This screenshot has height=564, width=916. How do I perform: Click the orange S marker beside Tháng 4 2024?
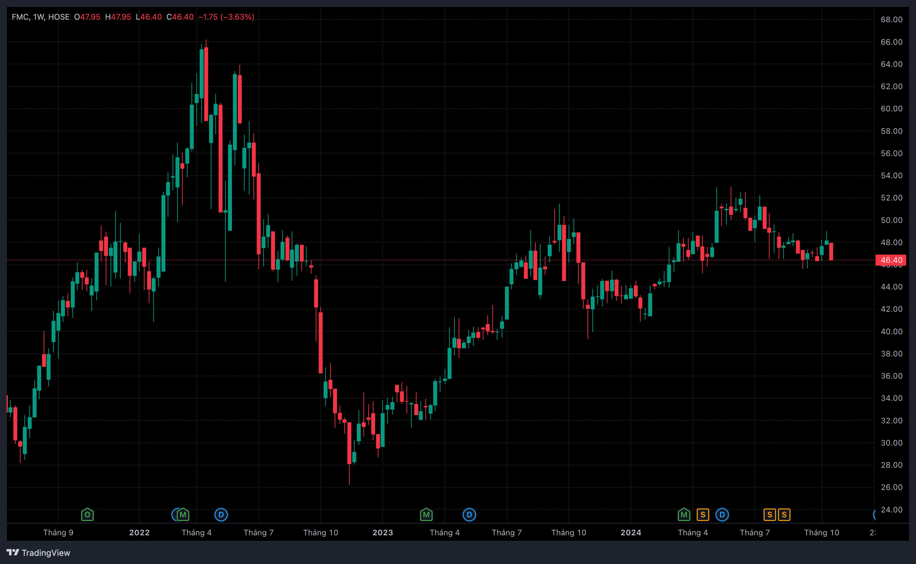coord(703,515)
